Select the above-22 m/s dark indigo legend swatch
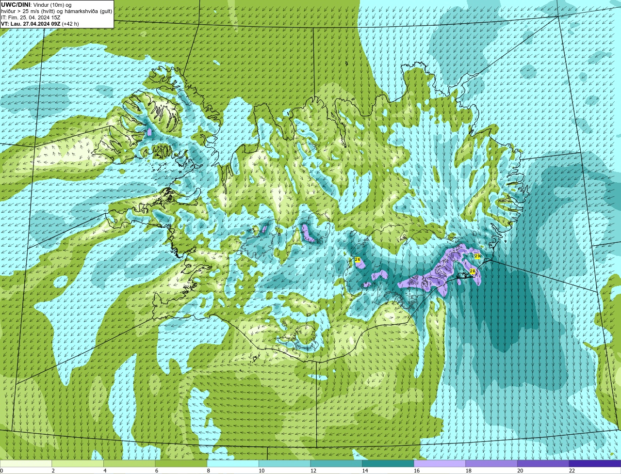 (595, 463)
